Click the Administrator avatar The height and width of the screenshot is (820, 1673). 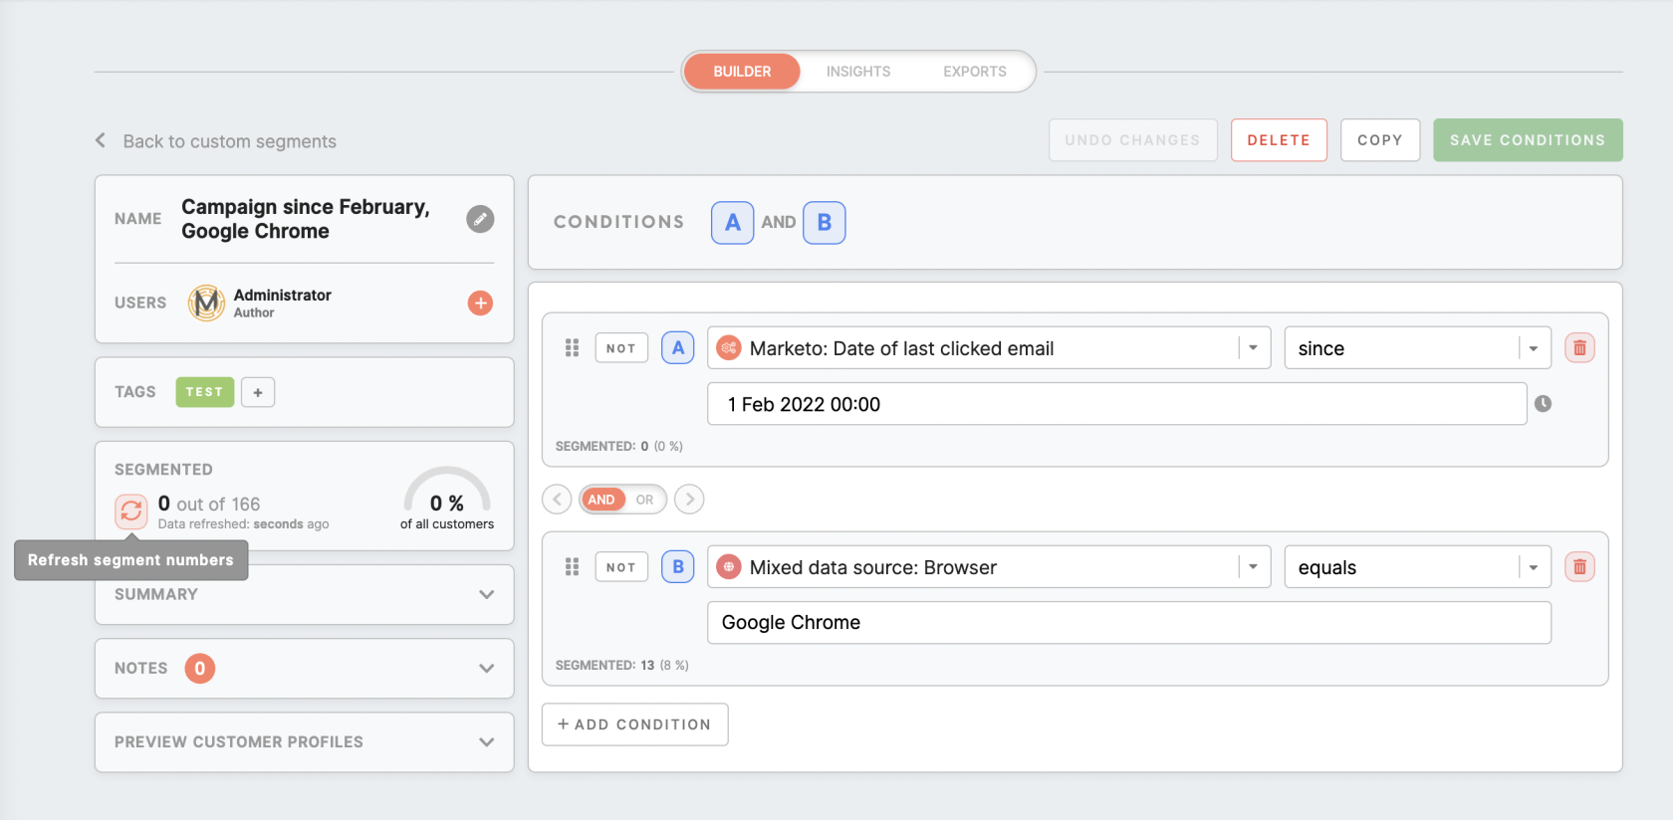click(206, 303)
